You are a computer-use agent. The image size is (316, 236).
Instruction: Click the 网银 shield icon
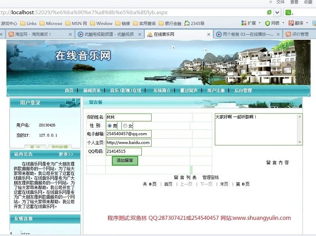coord(267,23)
